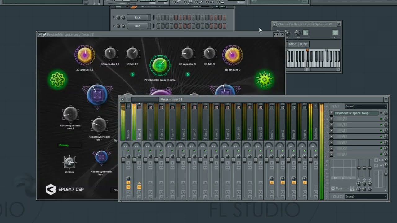Image resolution: width=397 pixels, height=223 pixels.
Task: Switch to the MISC tab in Channel settings
Action: (293, 44)
